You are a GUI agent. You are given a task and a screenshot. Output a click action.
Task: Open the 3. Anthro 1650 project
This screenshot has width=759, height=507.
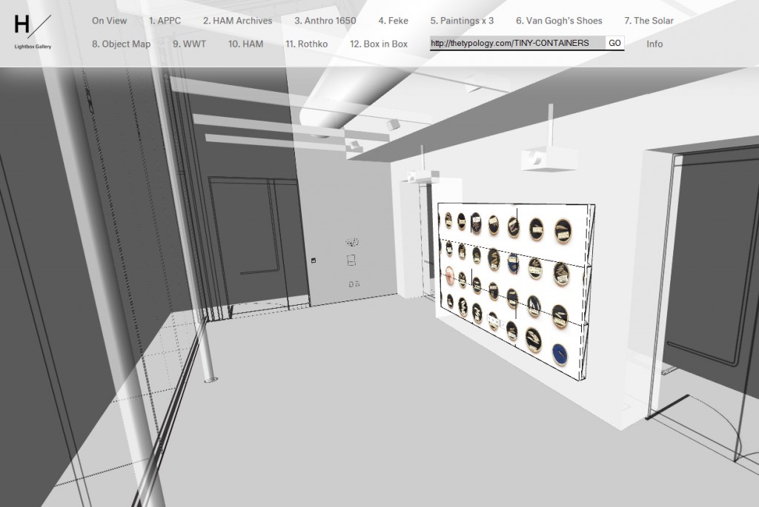point(325,21)
